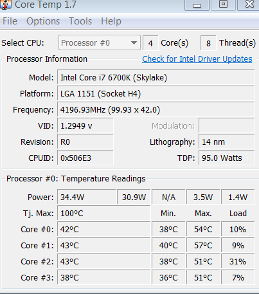Click Core #1 load value 9%
This screenshot has width=259, height=294.
(x=238, y=245)
